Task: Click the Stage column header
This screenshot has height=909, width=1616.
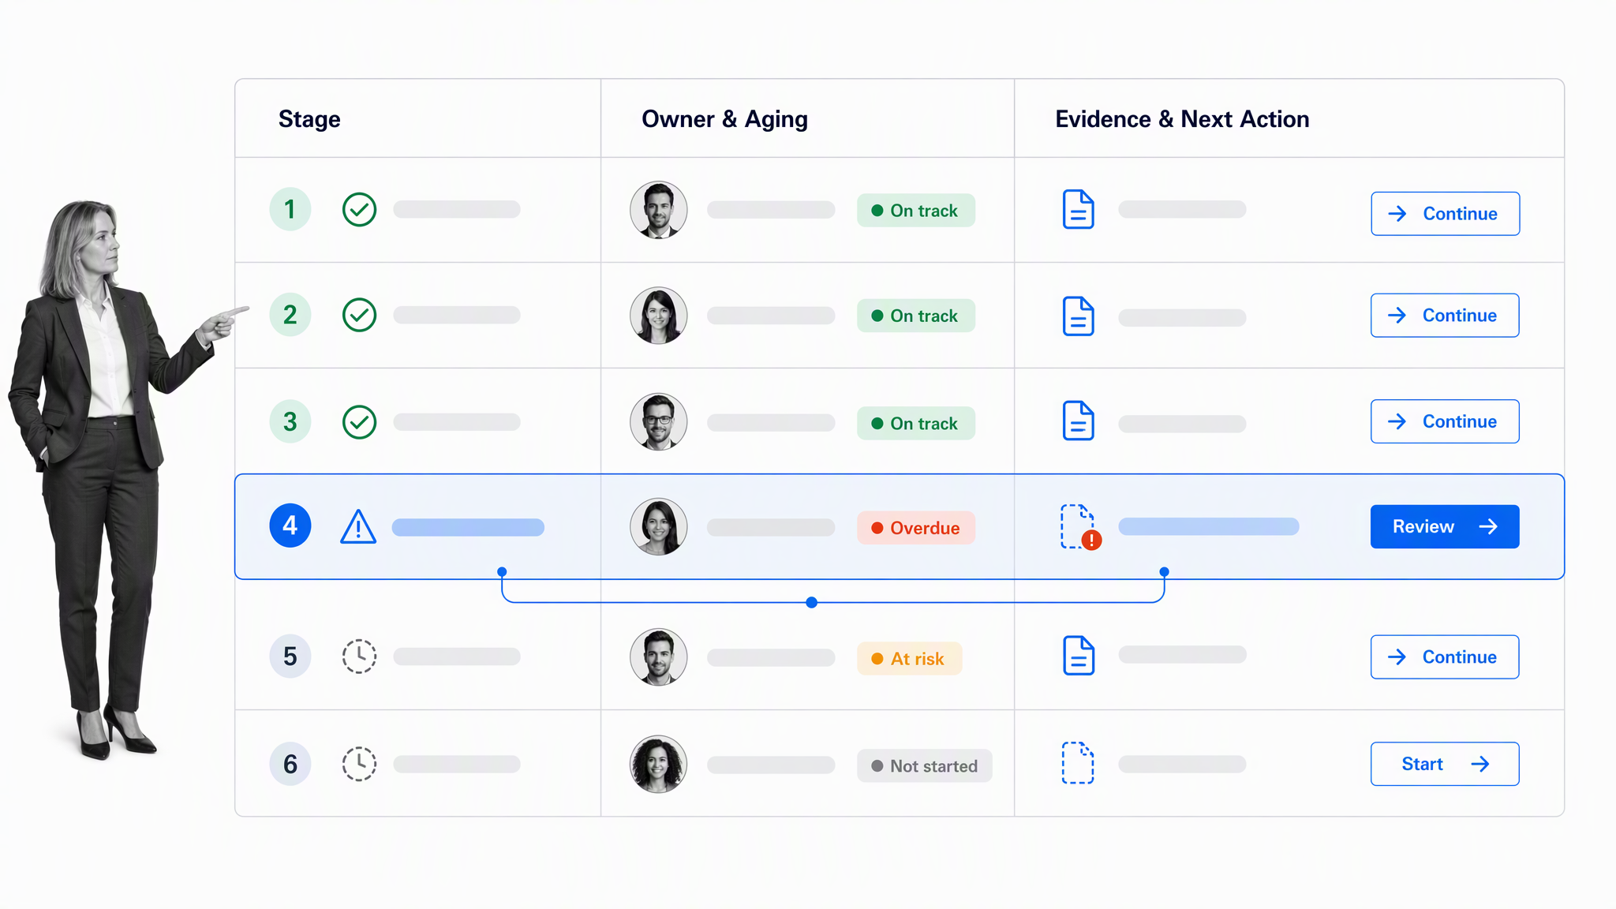Action: [309, 119]
